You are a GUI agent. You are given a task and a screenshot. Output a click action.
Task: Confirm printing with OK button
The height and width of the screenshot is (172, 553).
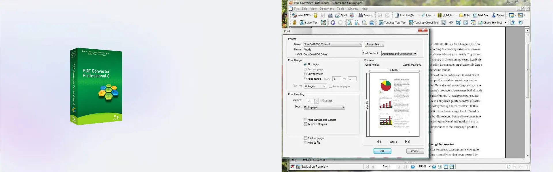382,151
